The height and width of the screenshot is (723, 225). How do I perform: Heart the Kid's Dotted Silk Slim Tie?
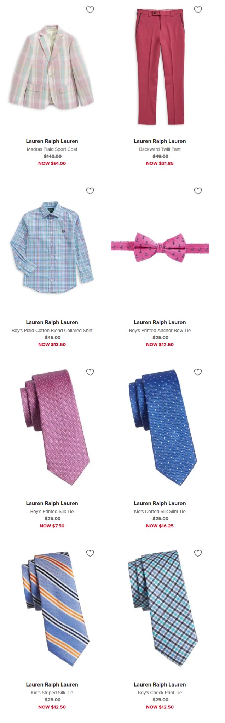[x=198, y=372]
